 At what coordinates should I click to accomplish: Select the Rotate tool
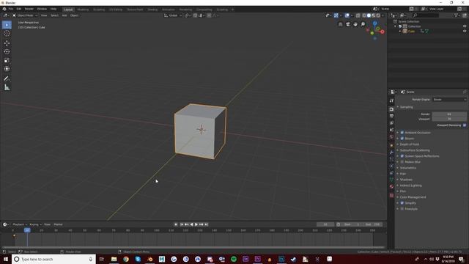pyautogui.click(x=7, y=52)
